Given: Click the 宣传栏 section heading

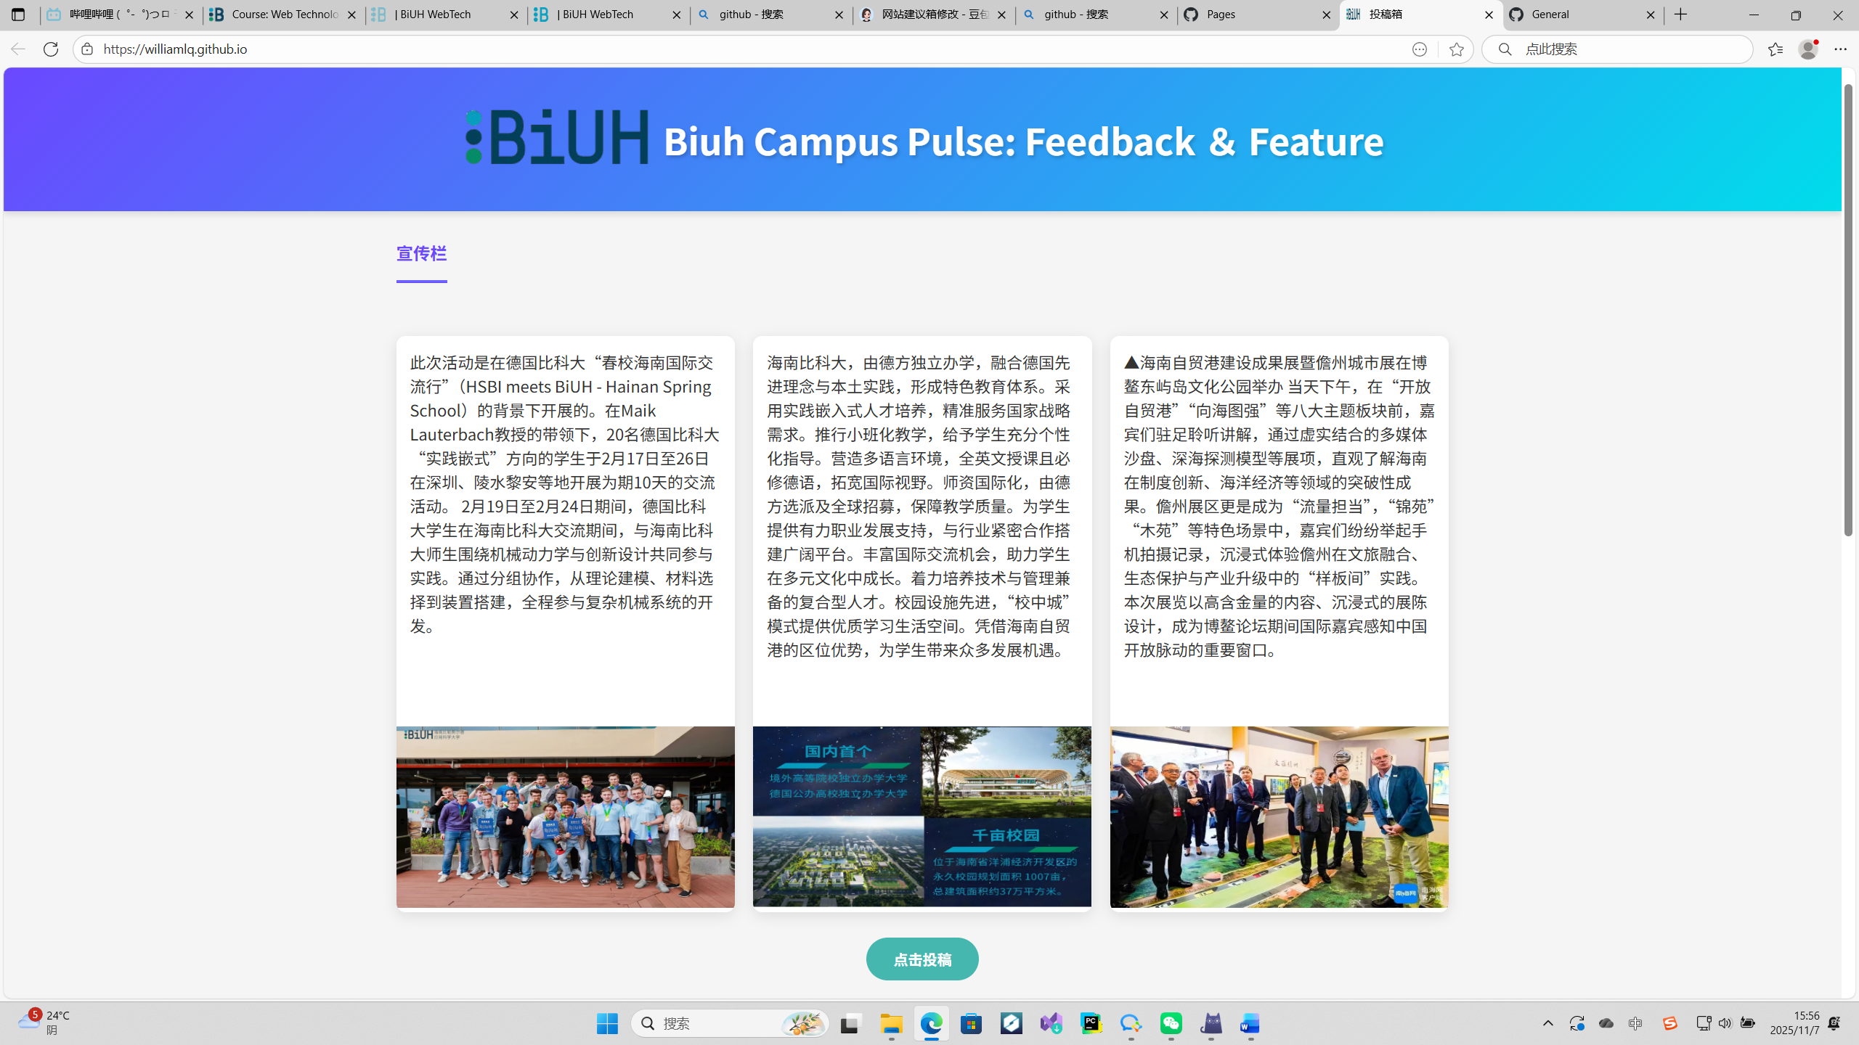Looking at the screenshot, I should pos(421,253).
